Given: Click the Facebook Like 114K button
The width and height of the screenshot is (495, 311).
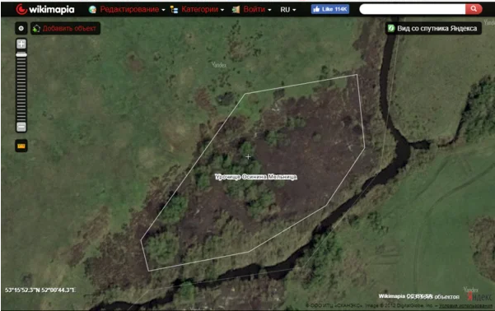Looking at the screenshot, I should point(330,9).
